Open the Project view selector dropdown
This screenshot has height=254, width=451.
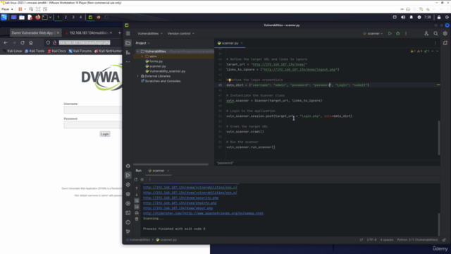tap(142, 43)
